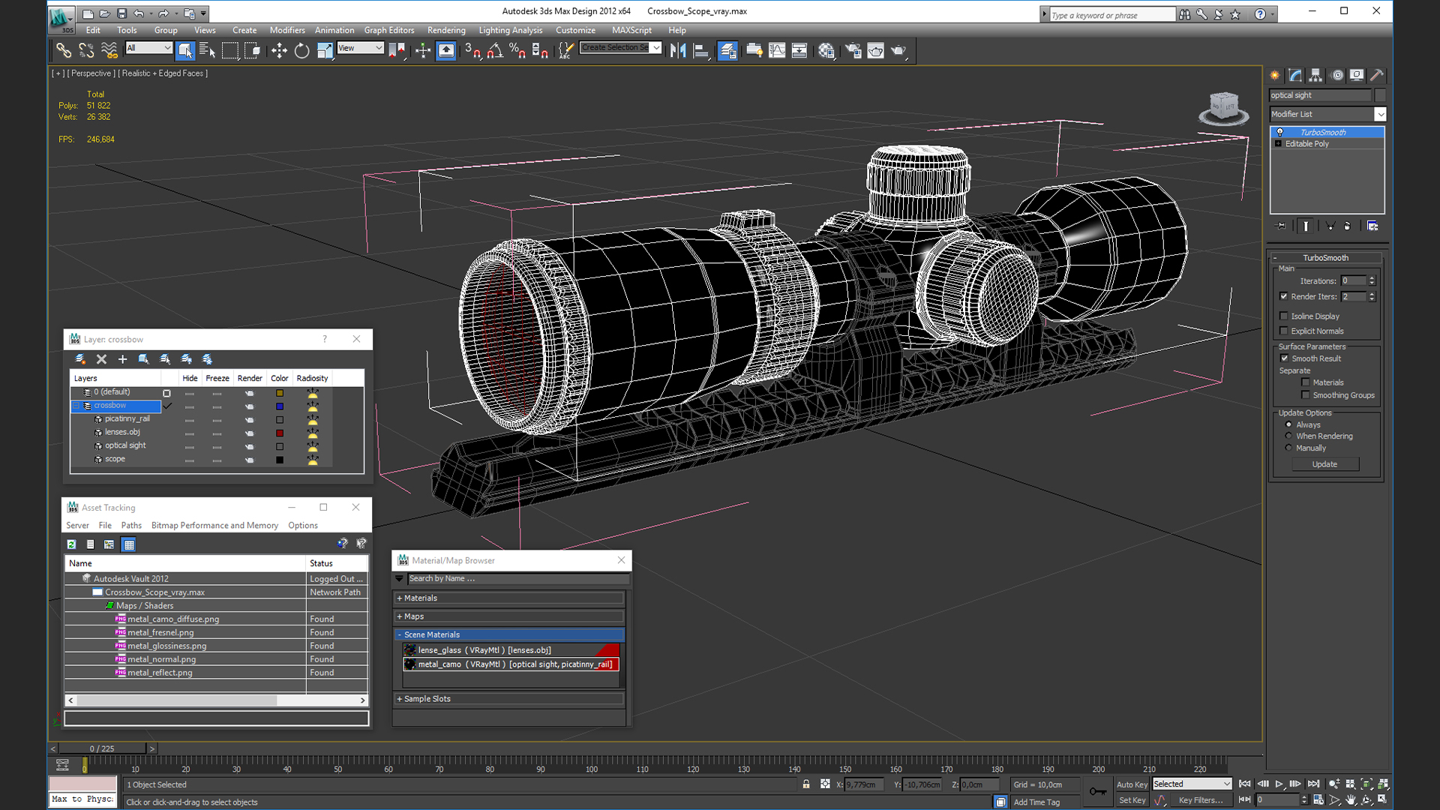1440x810 pixels.
Task: Click Configure Modifier Sets icon
Action: pos(1372,226)
